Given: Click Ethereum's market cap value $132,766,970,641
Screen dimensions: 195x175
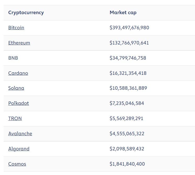Looking at the screenshot, I should tap(129, 43).
